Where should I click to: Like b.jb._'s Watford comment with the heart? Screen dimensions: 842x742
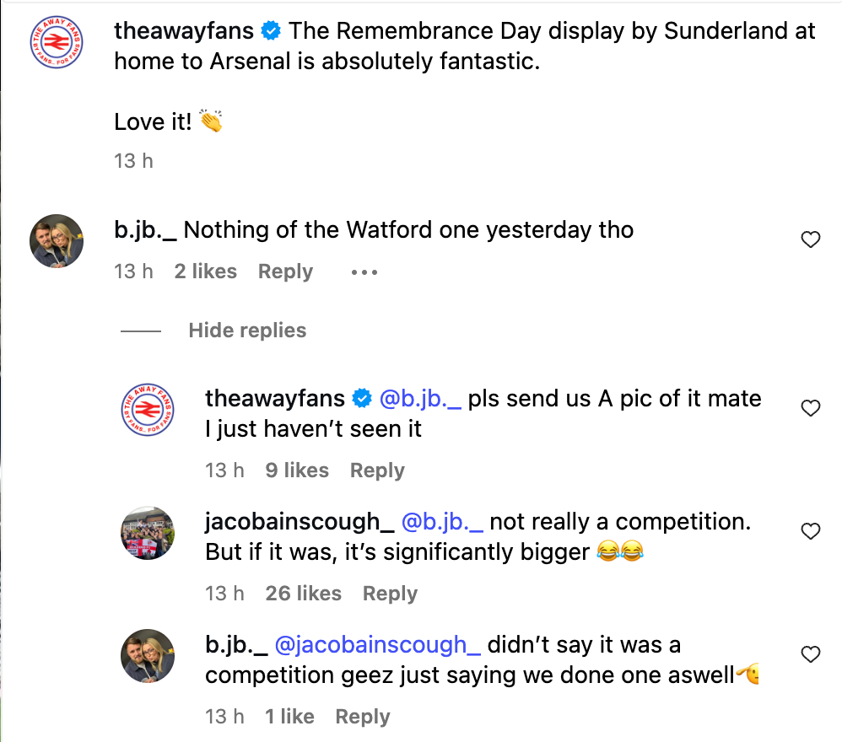click(810, 240)
